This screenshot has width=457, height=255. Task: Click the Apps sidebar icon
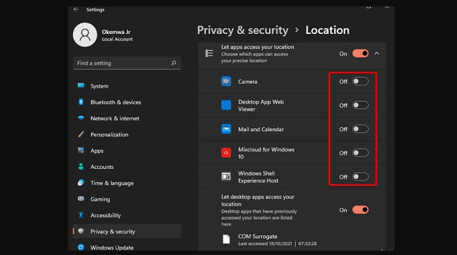click(81, 150)
